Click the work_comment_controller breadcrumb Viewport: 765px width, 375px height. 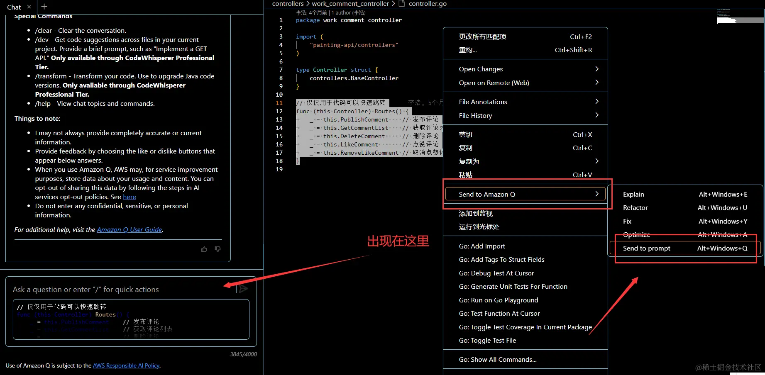pyautogui.click(x=350, y=4)
